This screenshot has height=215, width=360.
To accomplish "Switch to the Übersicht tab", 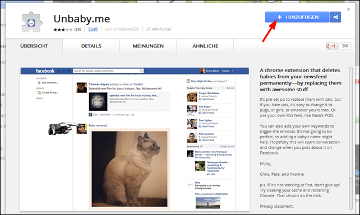I will point(34,46).
